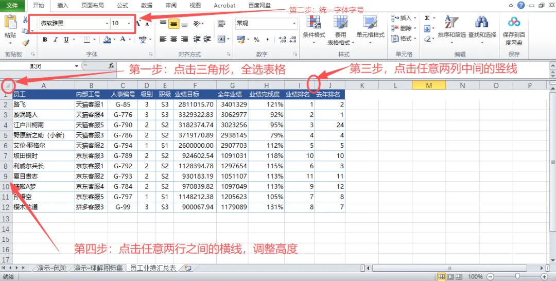Toggle Underline formatting
556x281 pixels.
click(x=66, y=39)
